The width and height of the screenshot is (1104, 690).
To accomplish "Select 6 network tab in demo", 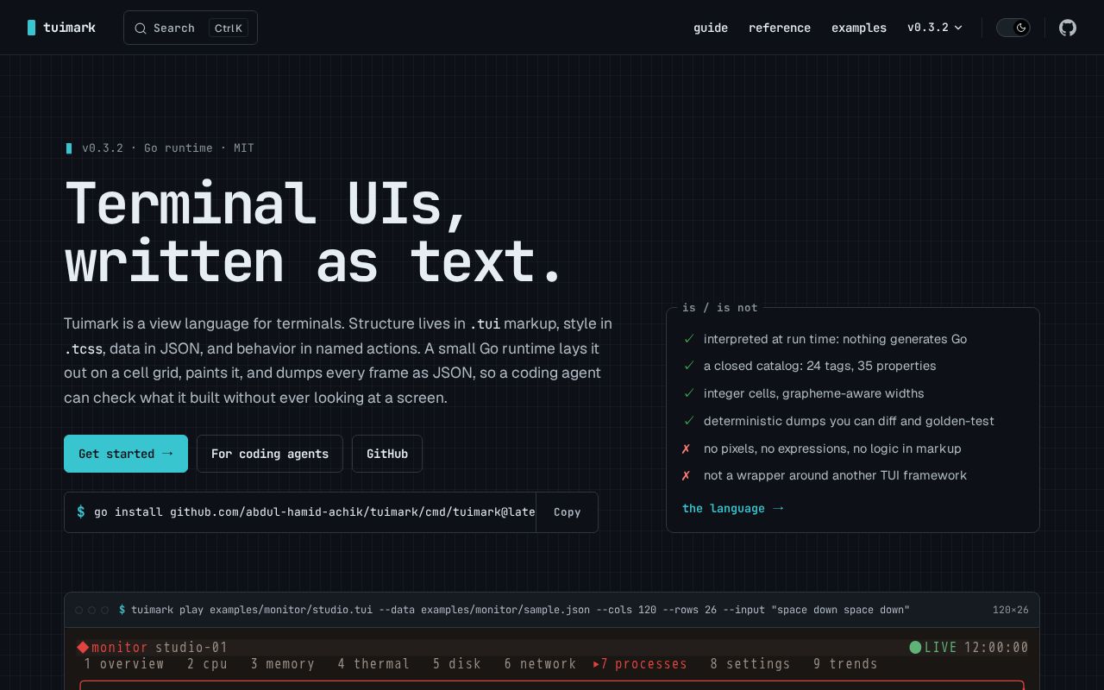I will click(540, 663).
